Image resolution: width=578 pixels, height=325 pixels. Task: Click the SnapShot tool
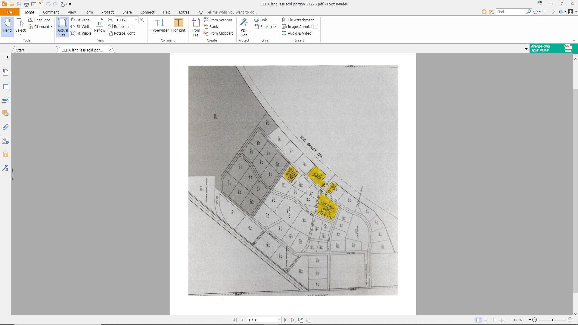(39, 20)
